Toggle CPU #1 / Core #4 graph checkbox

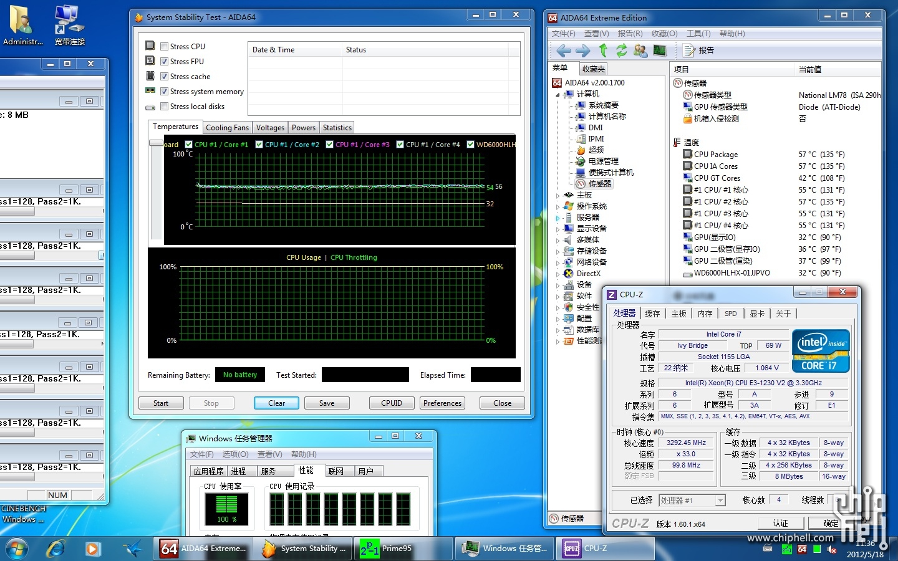click(400, 145)
